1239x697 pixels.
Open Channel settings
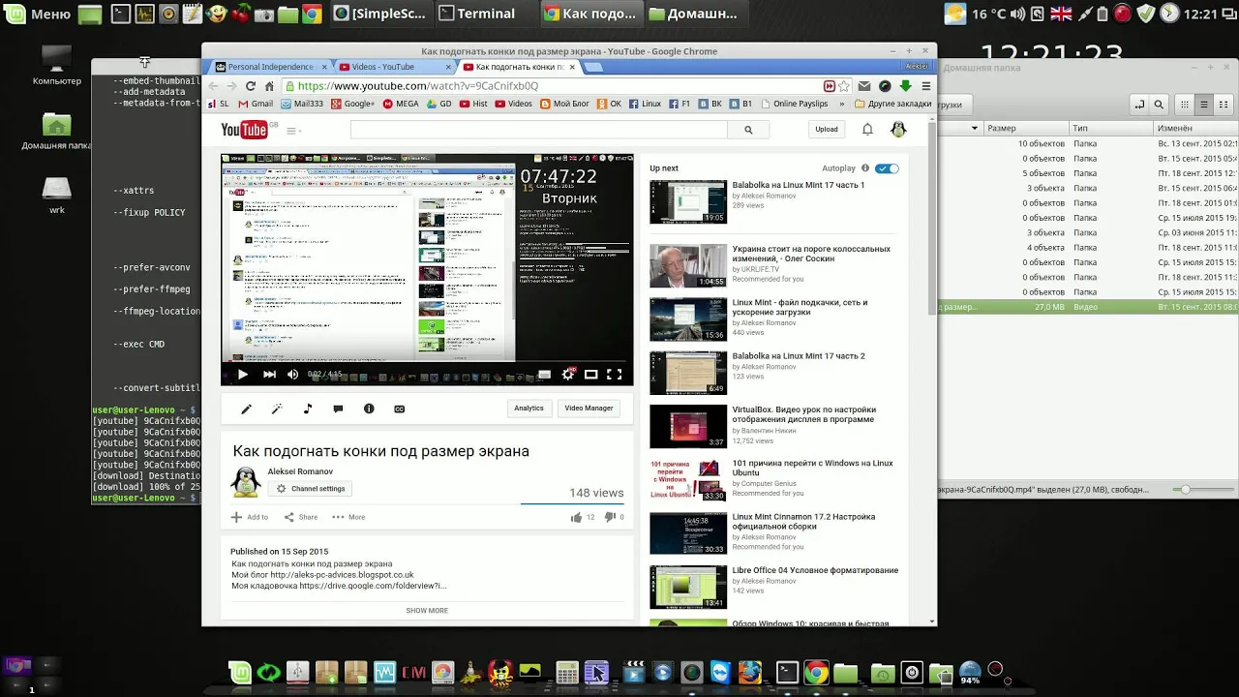[311, 489]
